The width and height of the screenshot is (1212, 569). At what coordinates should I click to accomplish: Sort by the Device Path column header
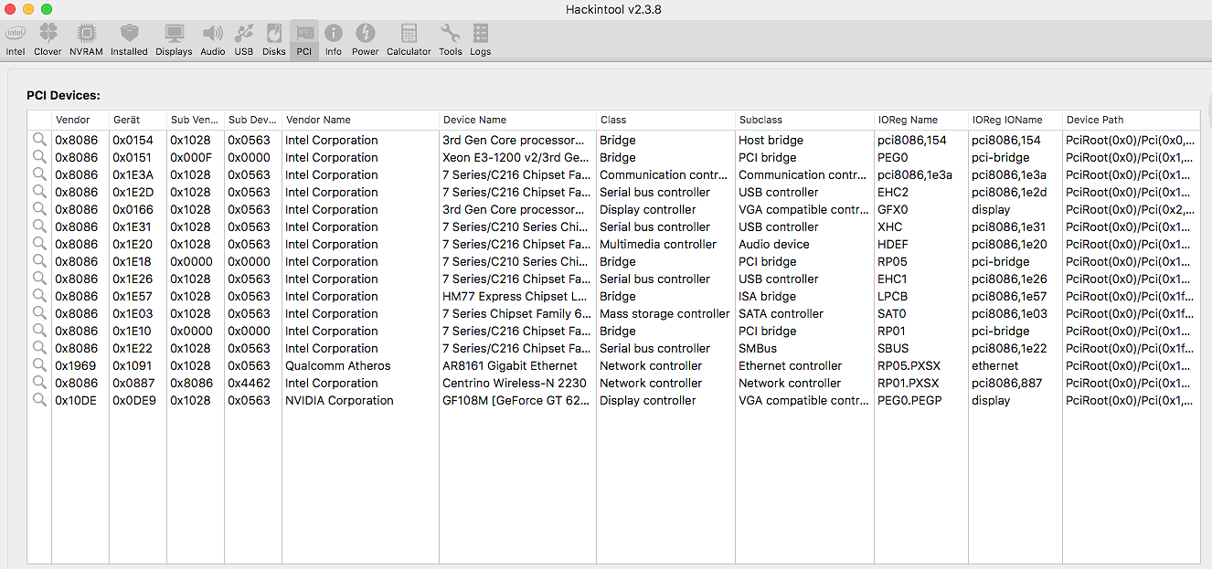(1132, 120)
